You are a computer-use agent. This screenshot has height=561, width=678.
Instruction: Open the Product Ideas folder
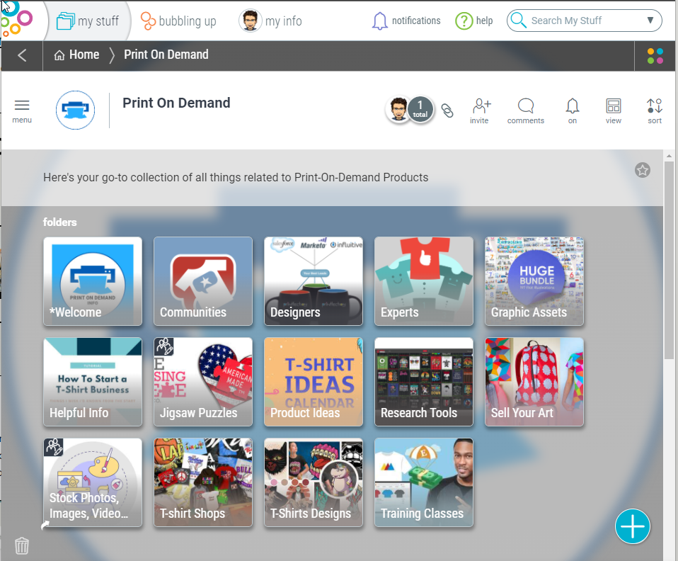[x=314, y=382]
